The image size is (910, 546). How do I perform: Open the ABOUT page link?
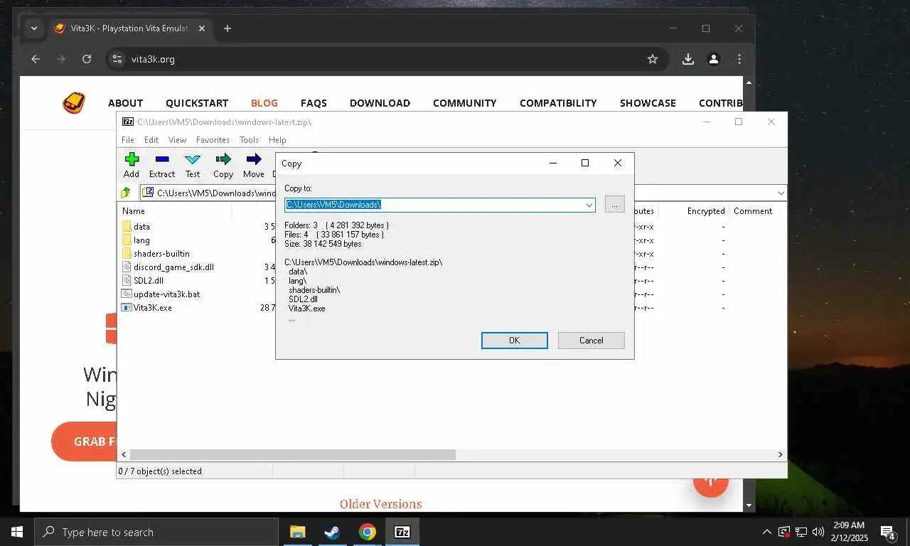pos(126,103)
